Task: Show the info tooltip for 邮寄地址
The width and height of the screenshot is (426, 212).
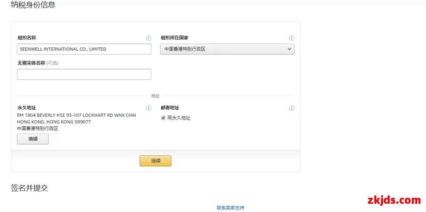Action: pos(291,108)
